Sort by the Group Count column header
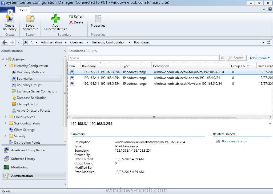Screen dimensions: 273x194 point(243,66)
